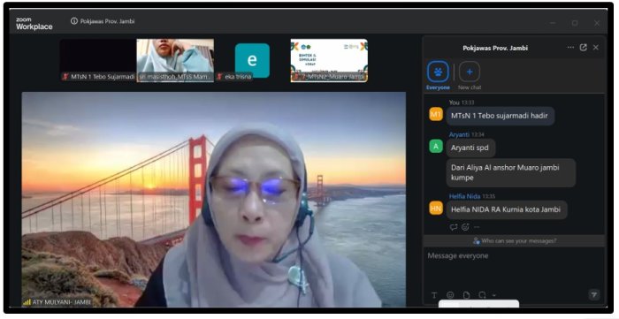Image resolution: width=619 pixels, height=319 pixels.
Task: Pop out the chat panel
Action: (583, 48)
